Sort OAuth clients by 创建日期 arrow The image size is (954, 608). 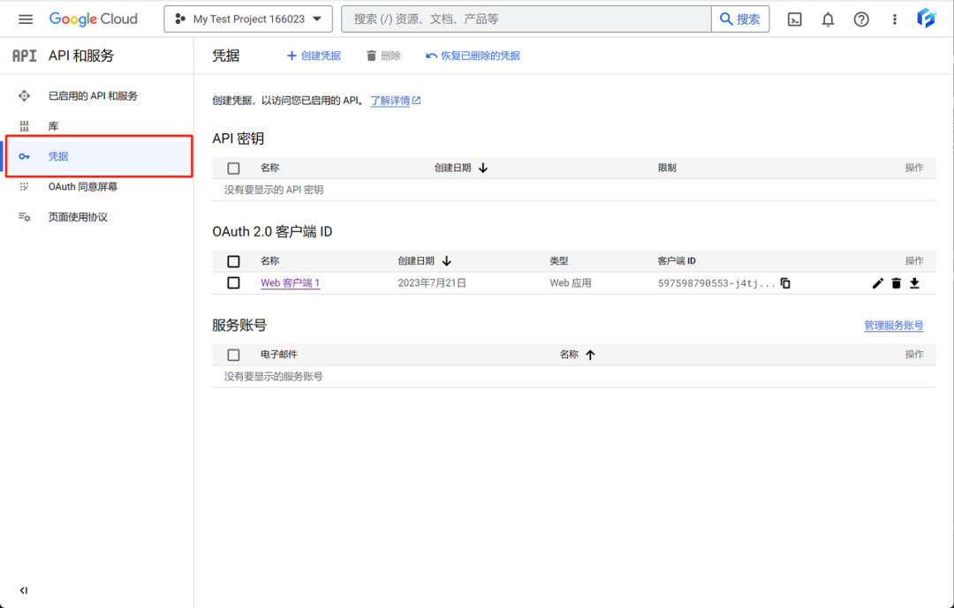[447, 261]
